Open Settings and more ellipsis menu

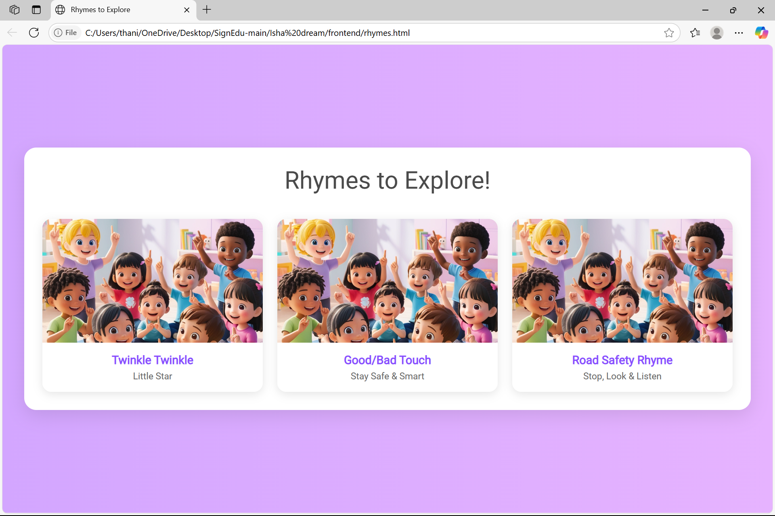739,33
